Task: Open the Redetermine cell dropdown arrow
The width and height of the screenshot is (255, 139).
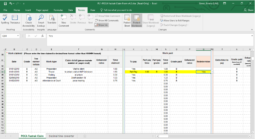Action: pyautogui.click(x=212, y=72)
